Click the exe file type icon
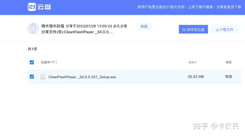 coord(43,77)
